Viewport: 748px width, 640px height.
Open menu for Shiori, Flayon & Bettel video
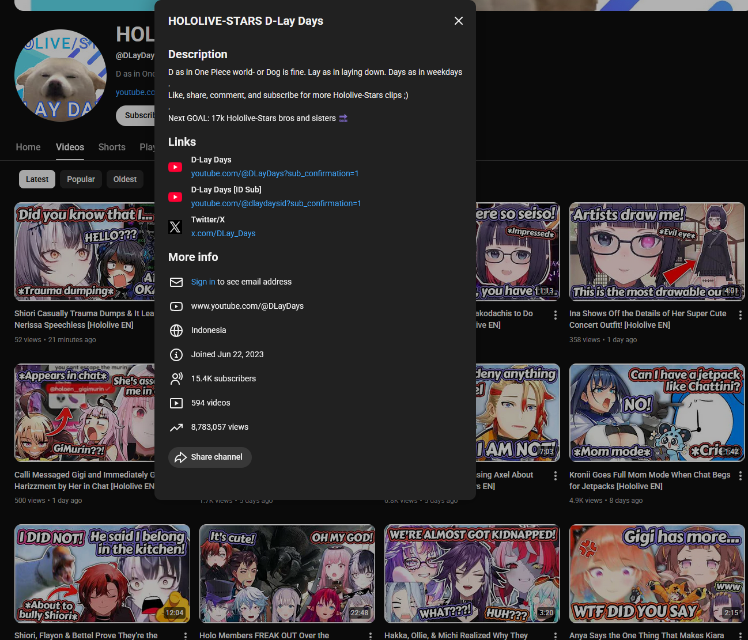pyautogui.click(x=186, y=635)
